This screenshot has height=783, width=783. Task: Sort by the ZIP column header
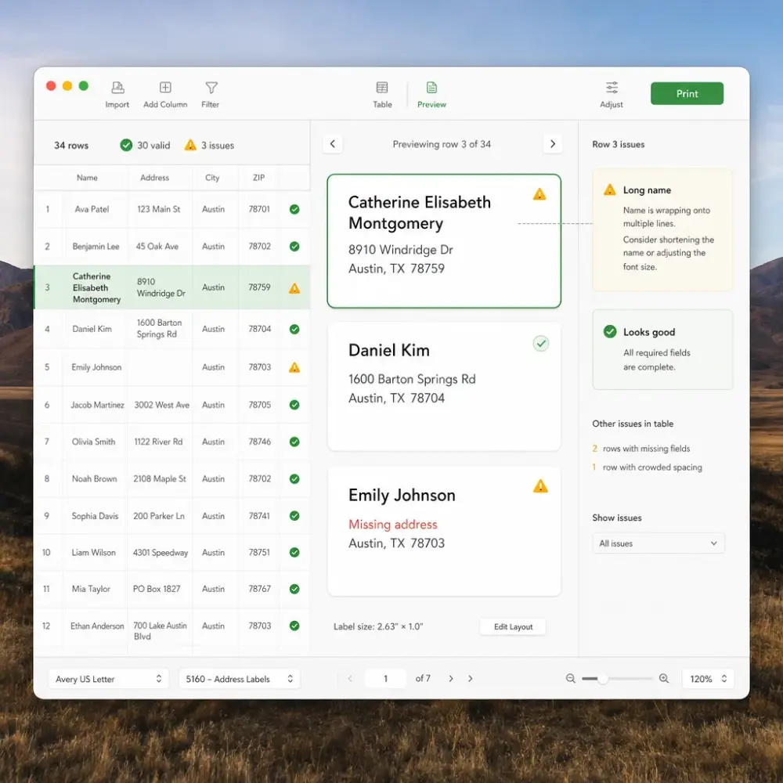coord(258,178)
